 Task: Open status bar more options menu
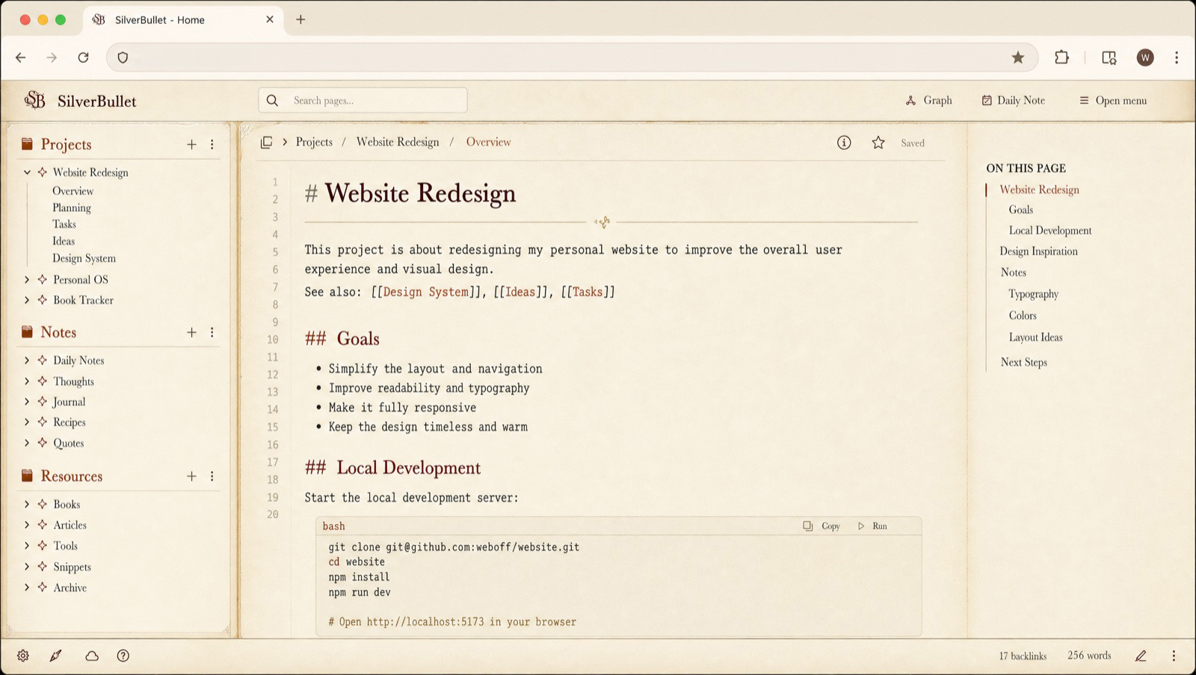coord(1174,656)
